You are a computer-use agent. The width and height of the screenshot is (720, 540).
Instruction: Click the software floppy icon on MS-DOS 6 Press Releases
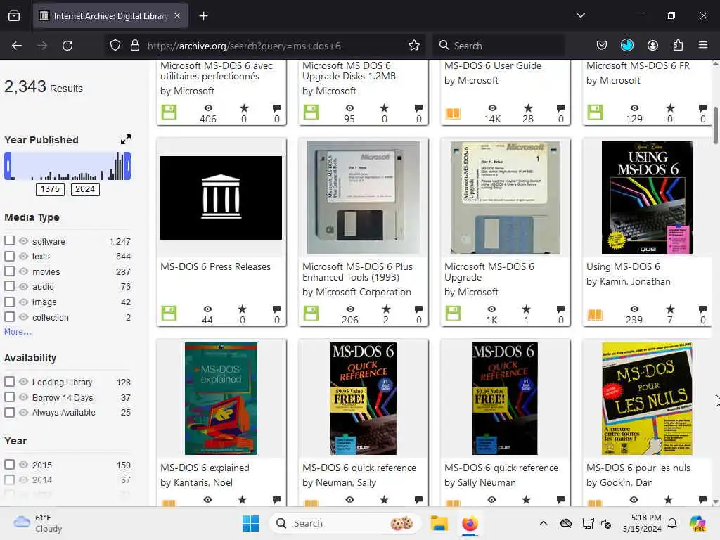click(x=169, y=313)
